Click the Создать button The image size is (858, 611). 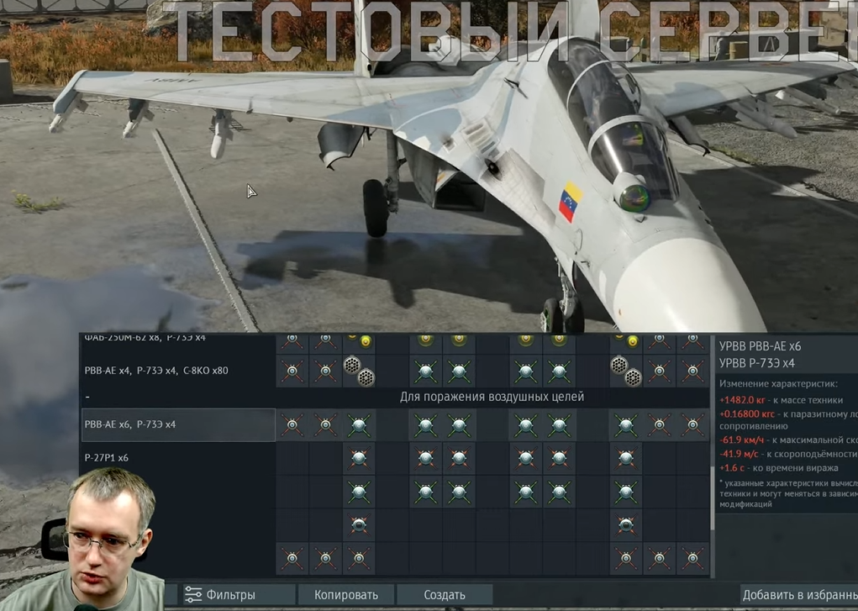tap(445, 594)
